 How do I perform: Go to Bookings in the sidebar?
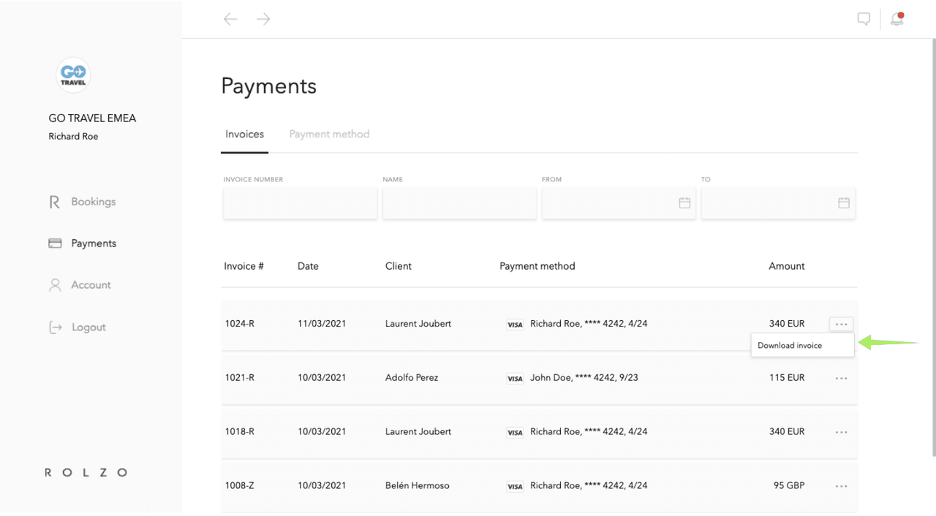point(93,202)
